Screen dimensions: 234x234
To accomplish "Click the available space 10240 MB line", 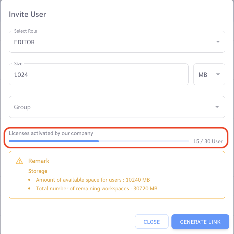I will (x=93, y=180).
